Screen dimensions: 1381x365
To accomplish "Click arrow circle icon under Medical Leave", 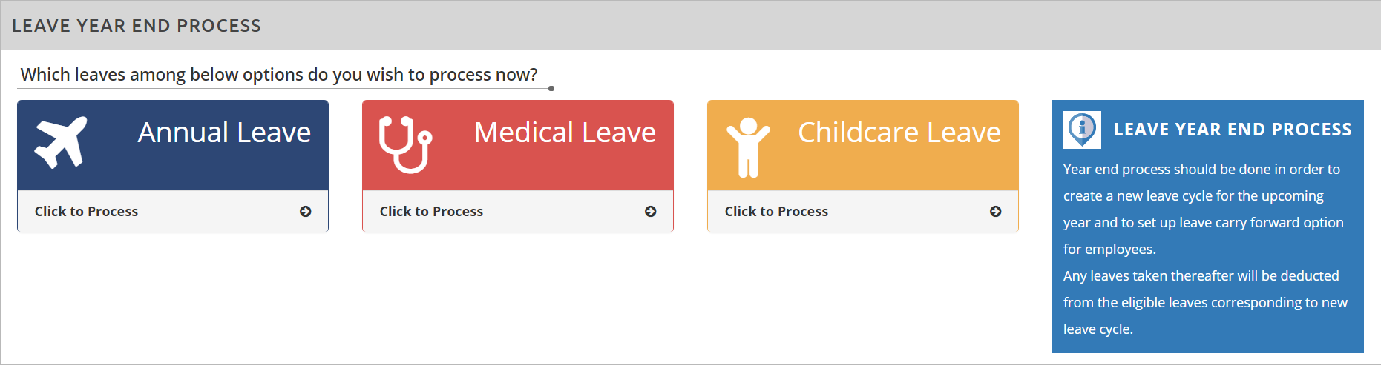I will (x=650, y=212).
